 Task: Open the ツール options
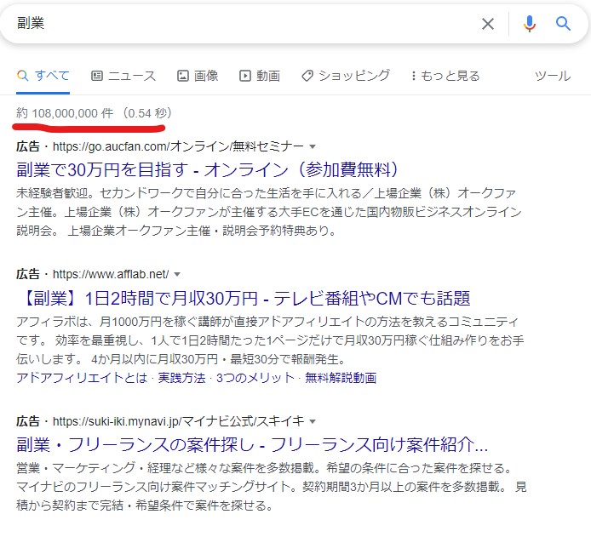tap(553, 76)
